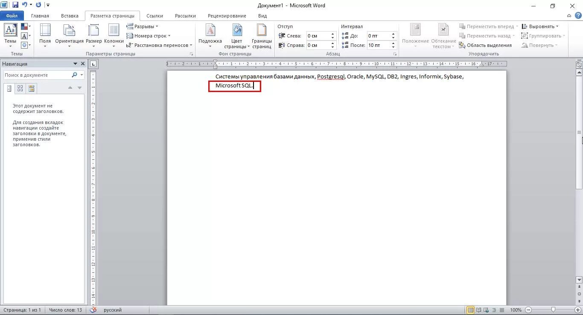583x315 pixels.
Task: Click the русский language indicator
Action: pos(113,310)
